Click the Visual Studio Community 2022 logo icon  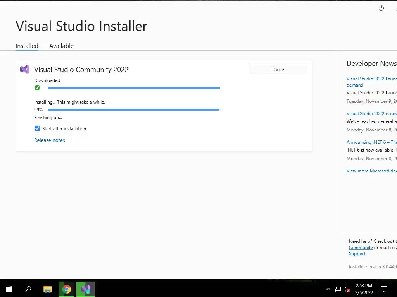[25, 69]
